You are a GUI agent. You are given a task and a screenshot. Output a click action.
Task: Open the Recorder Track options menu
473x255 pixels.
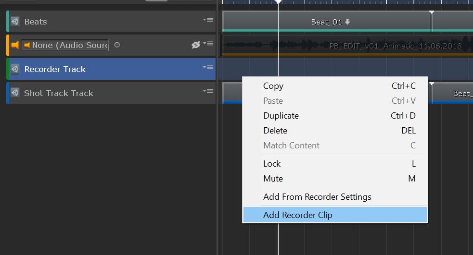(208, 68)
